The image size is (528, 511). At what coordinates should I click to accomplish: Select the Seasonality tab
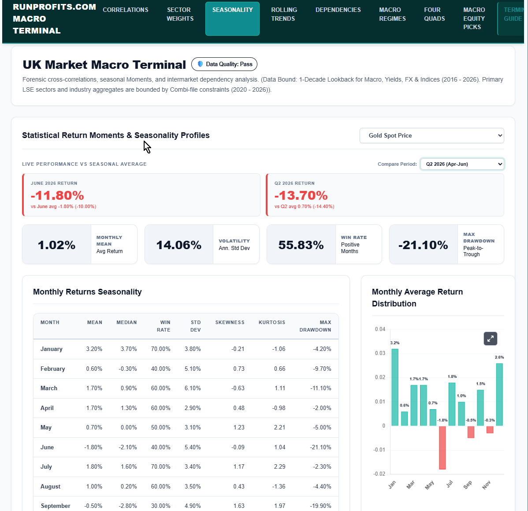(x=232, y=19)
